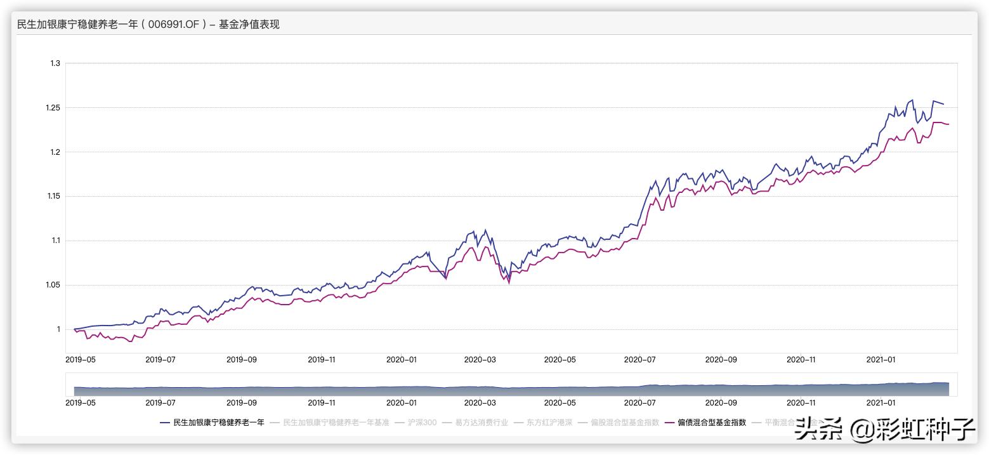This screenshot has height=455, width=989.
Task: Click range slider axis label 2021-01
Action: pos(881,402)
